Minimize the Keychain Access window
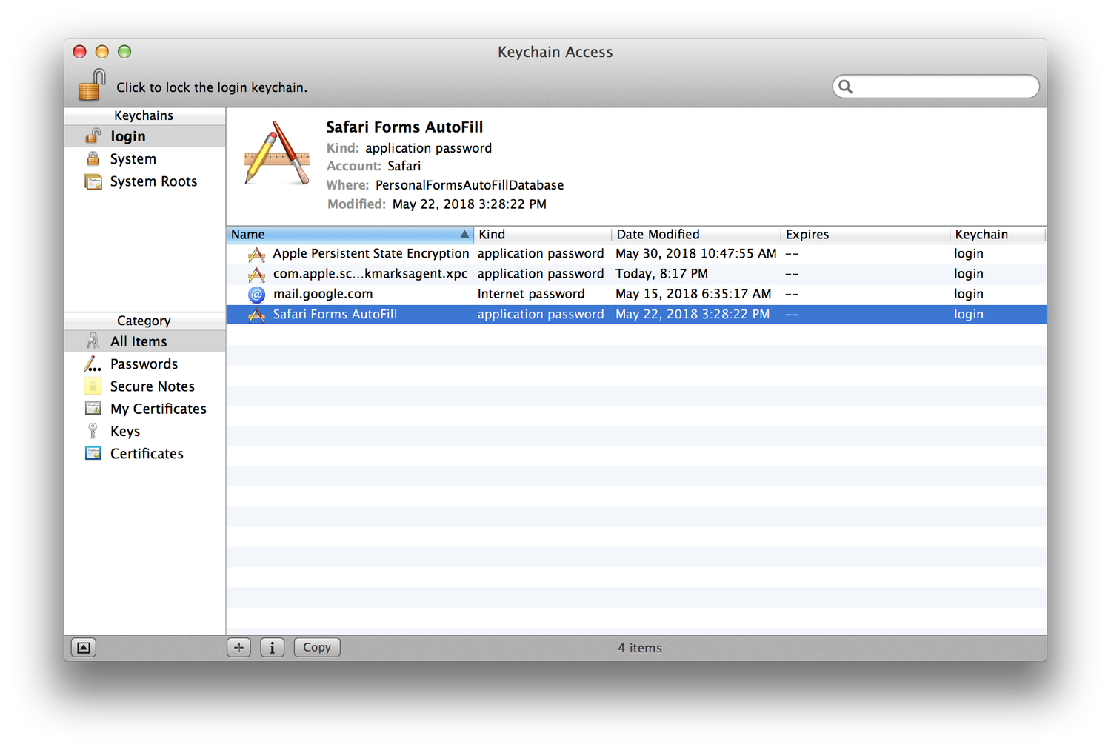 click(x=102, y=51)
